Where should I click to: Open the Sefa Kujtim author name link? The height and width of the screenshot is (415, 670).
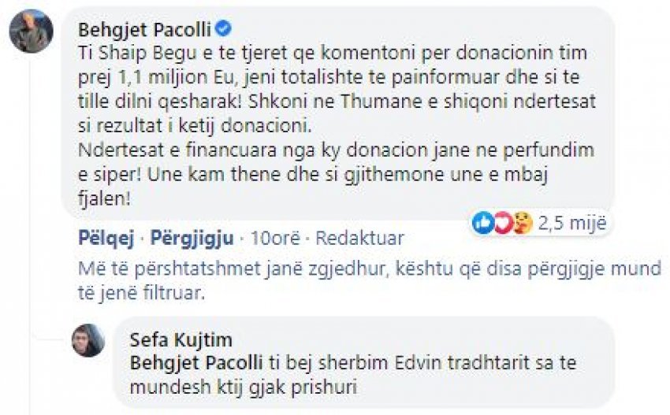(181, 340)
